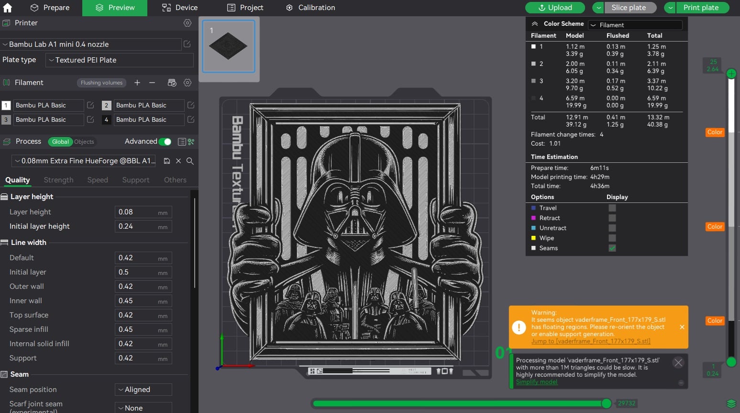This screenshot has width=740, height=413.
Task: Compare presets icon next to Advanced
Action: tap(191, 142)
